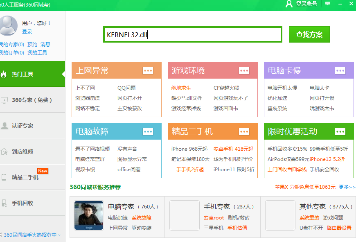Open 苹果X 分期免息低至1063元 promotion
This screenshot has width=356, height=242.
305,187
